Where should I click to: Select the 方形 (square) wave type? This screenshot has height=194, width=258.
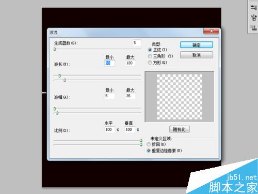pos(150,63)
